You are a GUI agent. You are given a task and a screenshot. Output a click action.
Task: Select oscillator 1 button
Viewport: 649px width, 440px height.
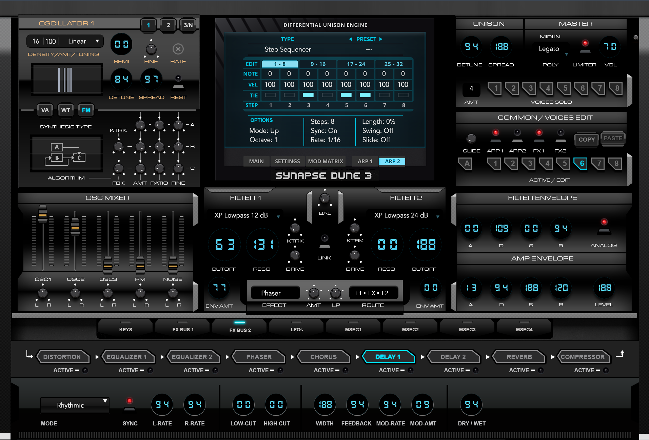point(149,25)
